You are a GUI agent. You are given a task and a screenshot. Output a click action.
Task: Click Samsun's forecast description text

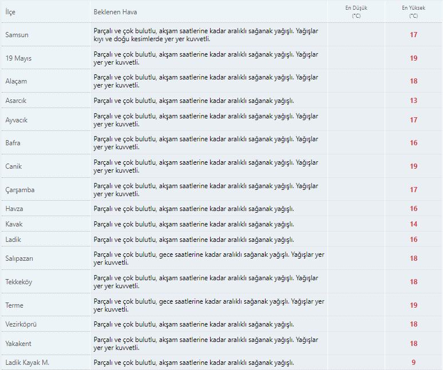206,35
